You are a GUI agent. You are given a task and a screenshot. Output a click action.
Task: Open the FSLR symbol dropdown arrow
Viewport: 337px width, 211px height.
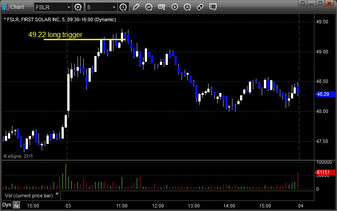point(69,7)
